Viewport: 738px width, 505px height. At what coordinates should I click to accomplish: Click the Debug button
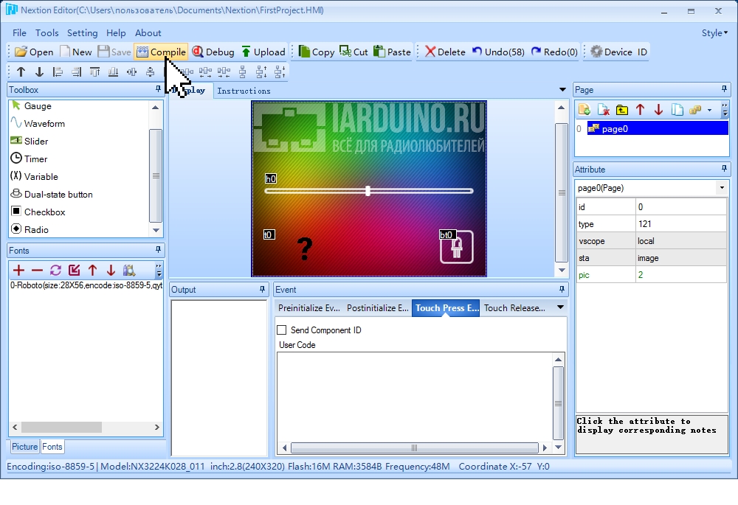[213, 52]
